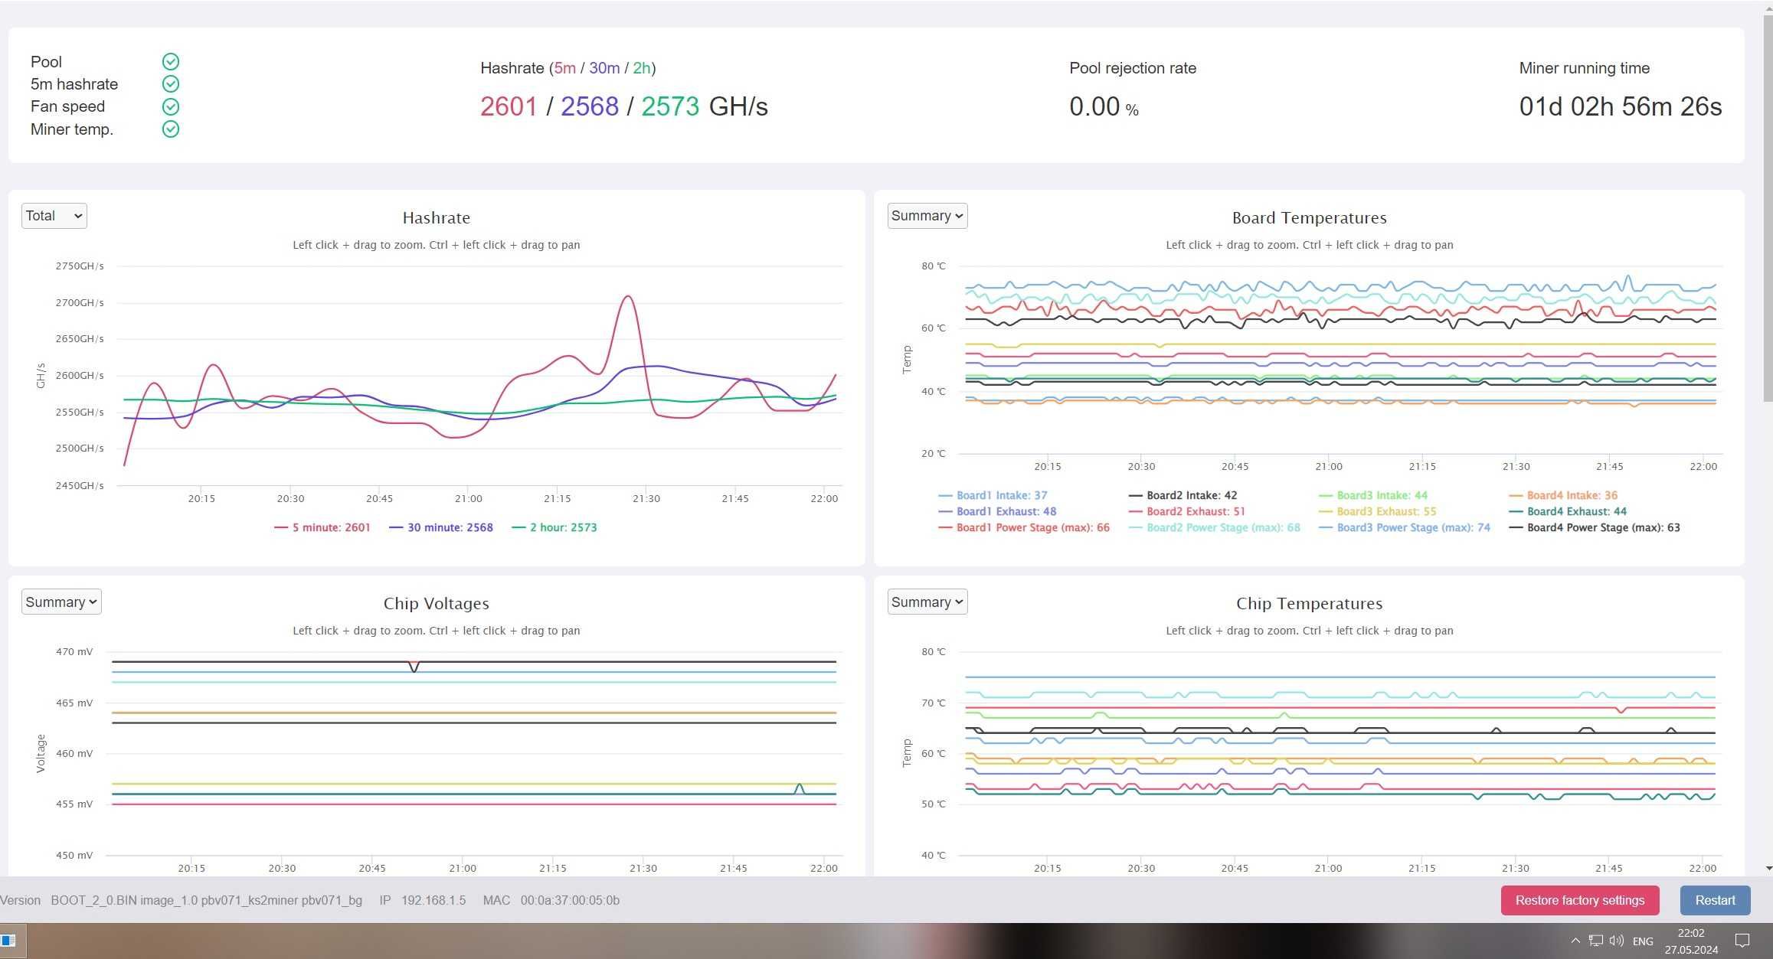Toggle Board4 Power Stage (max): 63 legend
This screenshot has height=959, width=1773.
[x=1595, y=527]
